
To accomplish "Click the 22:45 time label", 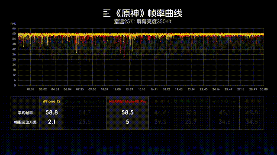I will 203,89.
